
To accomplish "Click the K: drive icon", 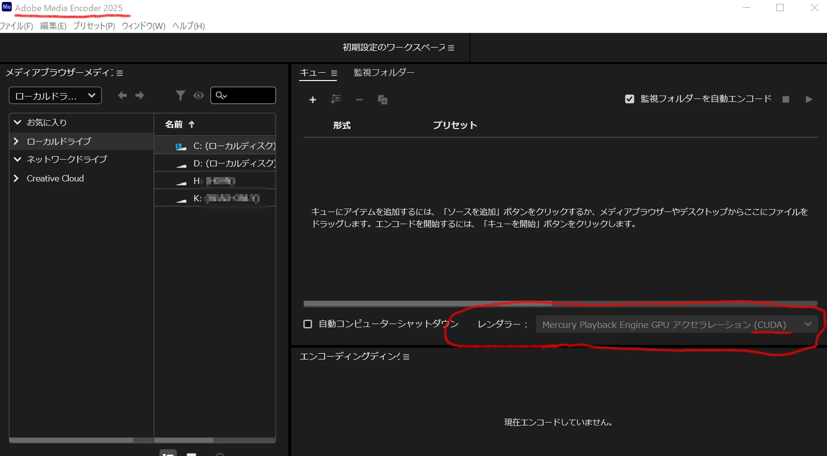I will [x=181, y=200].
